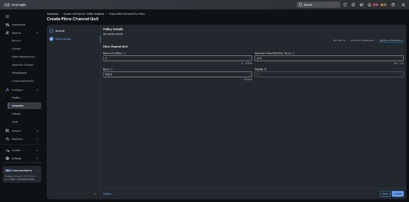Click the search magnifier icon
Screen dimensions: 409x202
tap(300, 5)
